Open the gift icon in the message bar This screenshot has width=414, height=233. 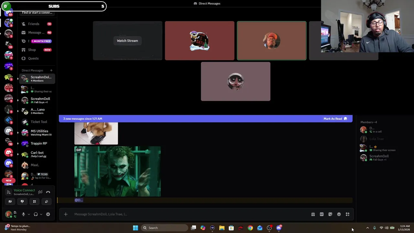[x=313, y=214]
